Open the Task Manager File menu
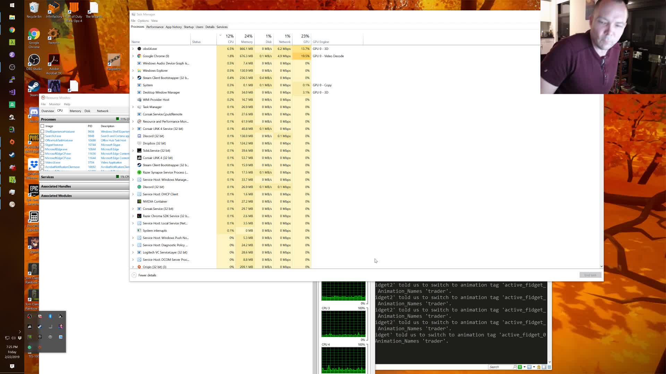 click(x=133, y=21)
